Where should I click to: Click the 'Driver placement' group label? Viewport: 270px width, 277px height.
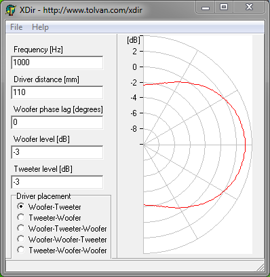pos(43,196)
